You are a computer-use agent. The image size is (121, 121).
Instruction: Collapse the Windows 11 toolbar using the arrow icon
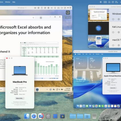pos(68,8)
